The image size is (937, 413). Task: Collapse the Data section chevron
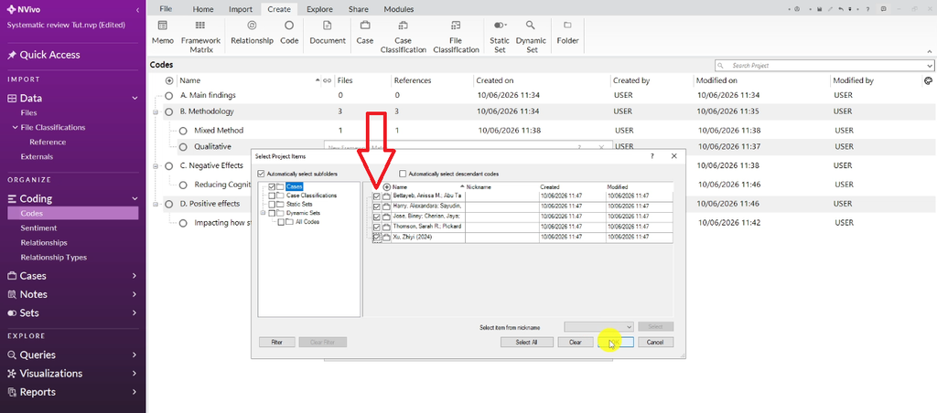click(134, 99)
